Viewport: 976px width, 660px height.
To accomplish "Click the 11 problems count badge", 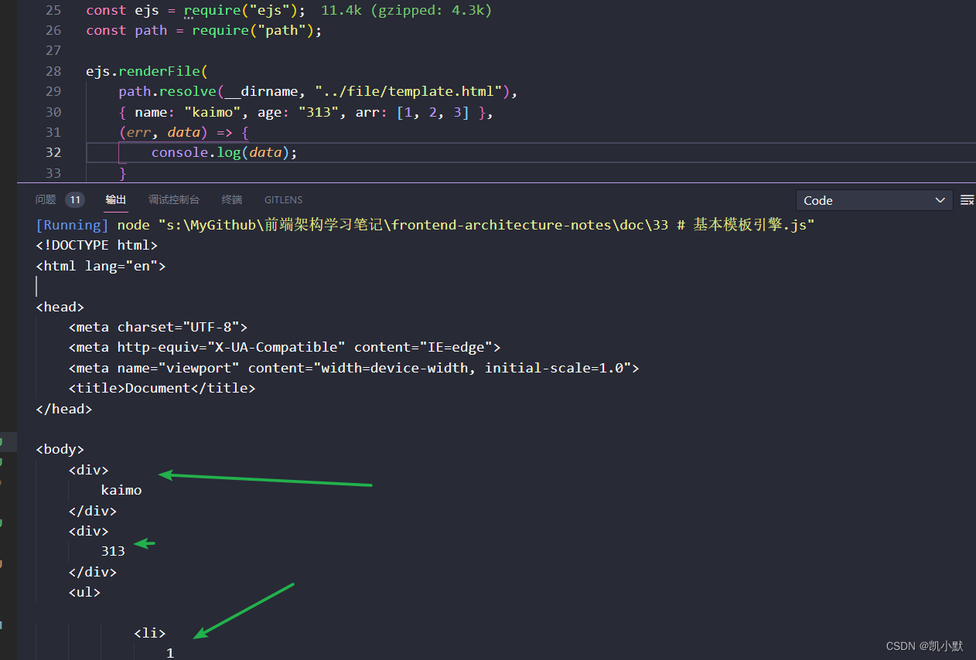I will tap(75, 199).
